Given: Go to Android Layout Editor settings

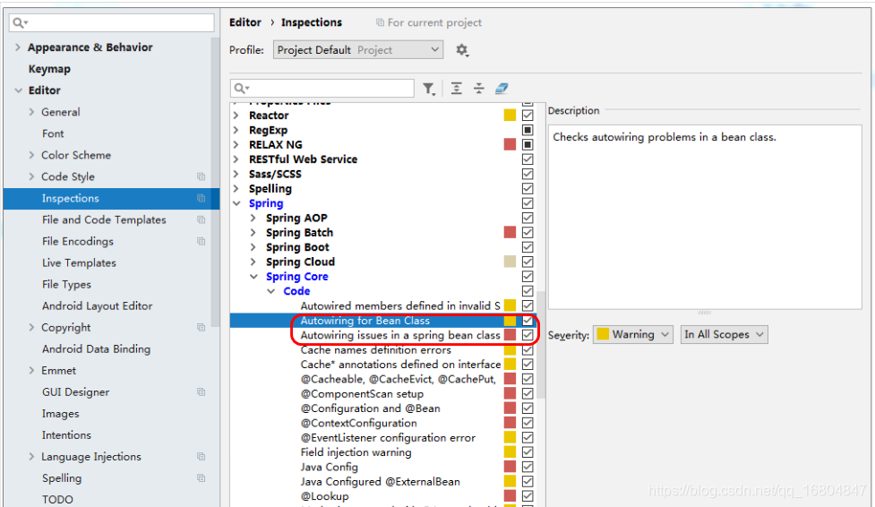Looking at the screenshot, I should pos(97,306).
